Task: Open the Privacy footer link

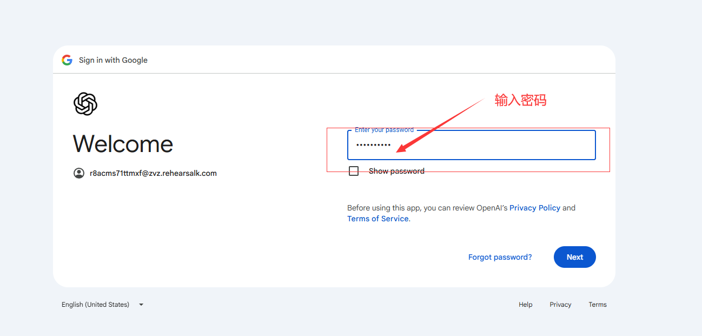Action: coord(561,305)
